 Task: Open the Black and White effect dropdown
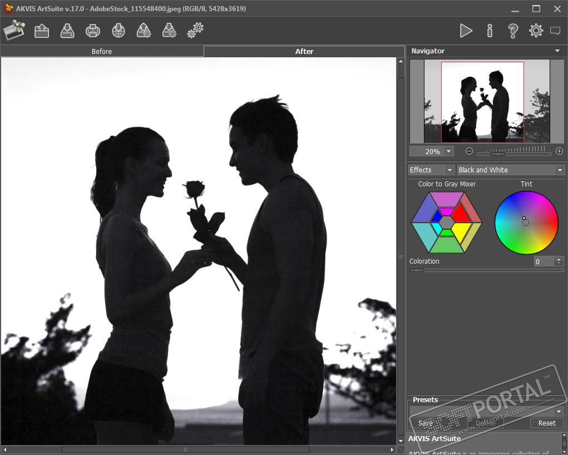click(x=510, y=170)
